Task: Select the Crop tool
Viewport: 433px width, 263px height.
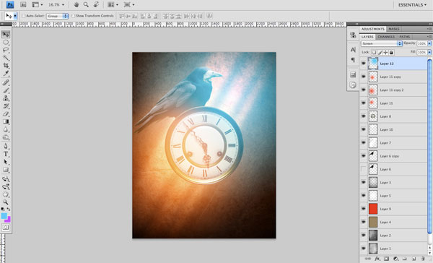Action: [6, 66]
